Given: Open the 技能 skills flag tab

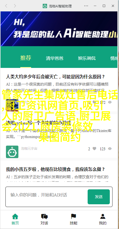Looking at the screenshot, I should (x=74, y=219).
